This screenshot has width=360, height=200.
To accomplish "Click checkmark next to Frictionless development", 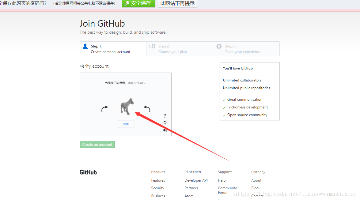I will pos(224,108).
